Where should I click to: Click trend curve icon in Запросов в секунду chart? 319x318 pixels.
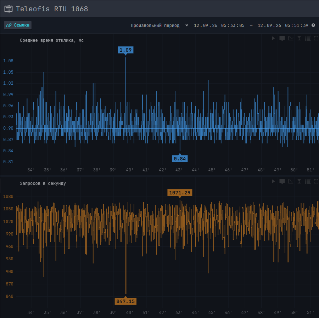pos(291,181)
